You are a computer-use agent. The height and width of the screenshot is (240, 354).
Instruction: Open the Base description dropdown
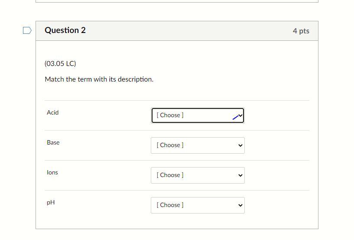point(197,145)
